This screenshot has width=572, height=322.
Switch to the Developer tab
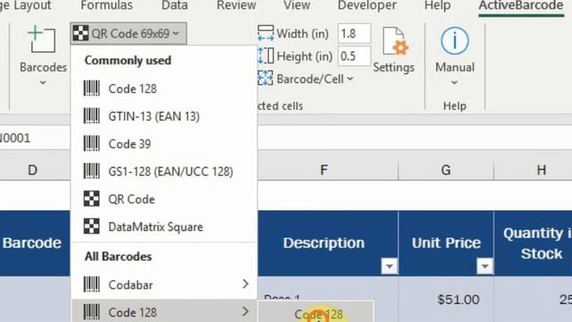(x=367, y=5)
